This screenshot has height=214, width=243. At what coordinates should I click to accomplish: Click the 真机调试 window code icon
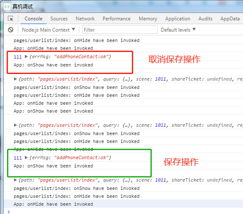pyautogui.click(x=7, y=7)
